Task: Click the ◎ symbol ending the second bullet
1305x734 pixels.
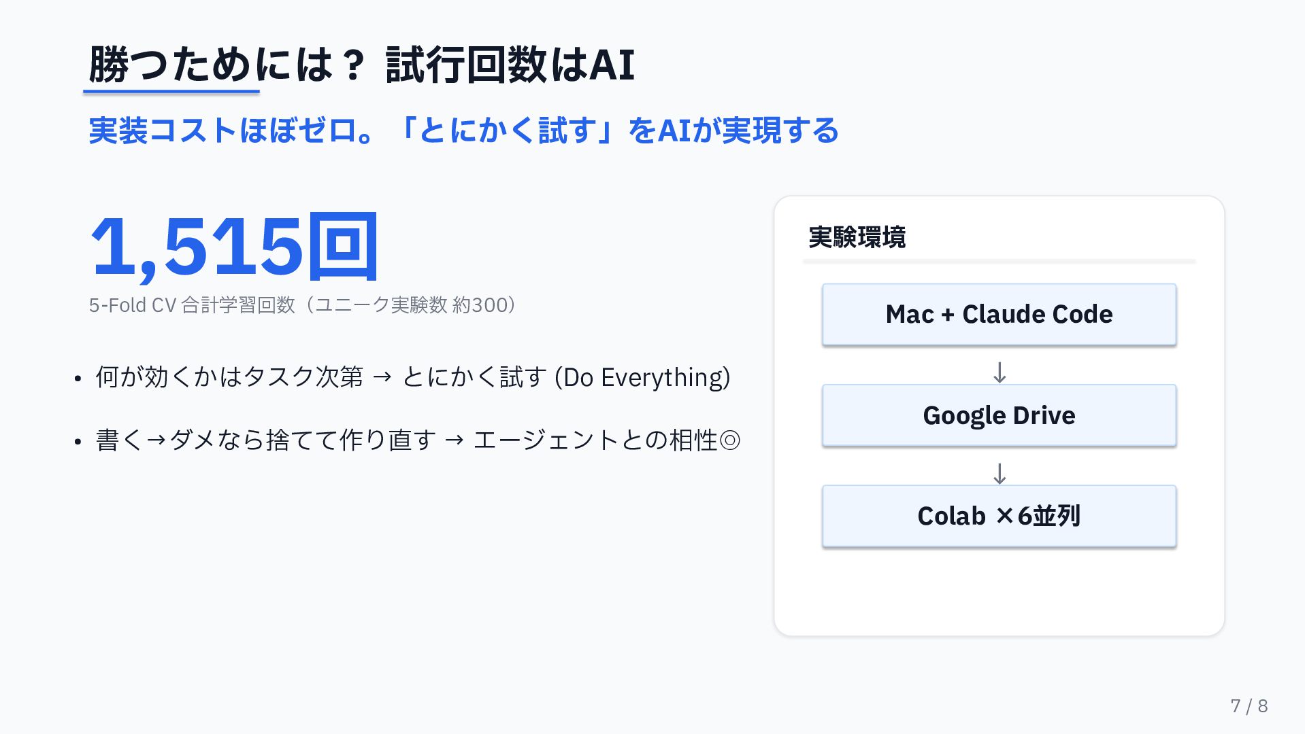Action: (729, 440)
